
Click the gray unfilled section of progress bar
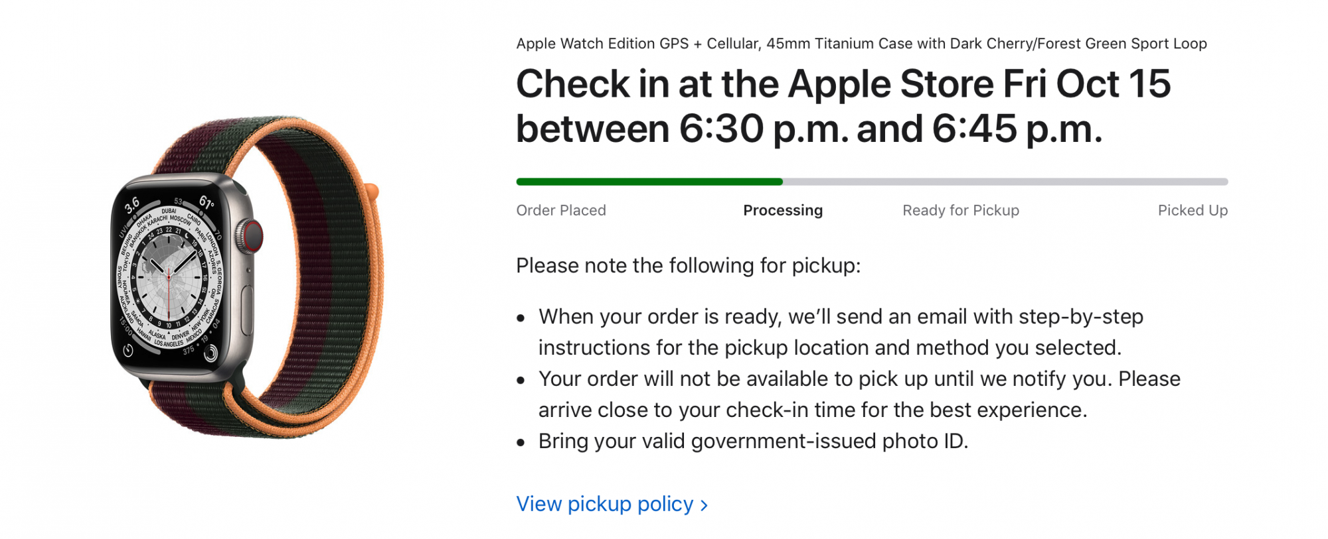click(x=1005, y=182)
